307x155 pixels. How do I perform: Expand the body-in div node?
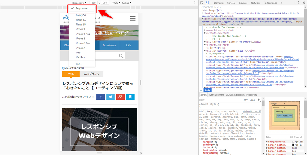click(205, 50)
